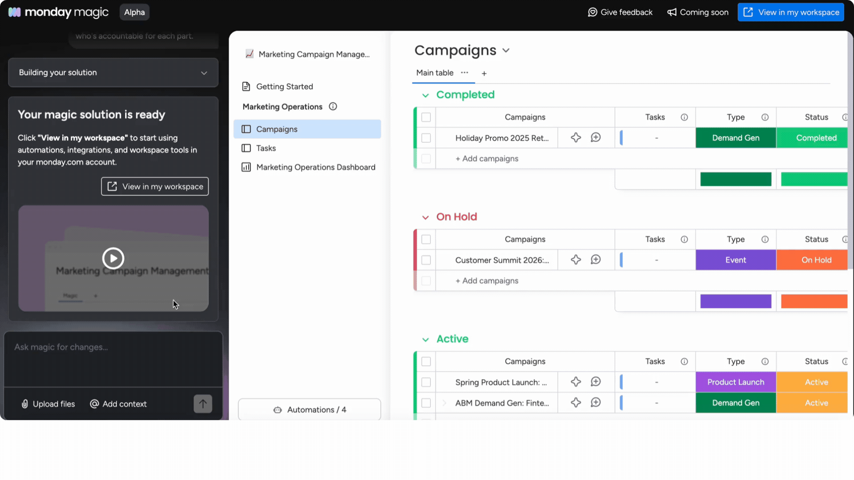
Task: Open the Completed status cell for Holiday Promo
Action: click(812, 138)
